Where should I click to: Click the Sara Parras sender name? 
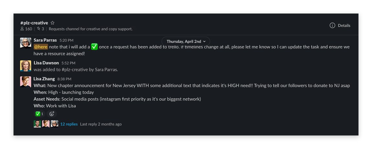45,40
